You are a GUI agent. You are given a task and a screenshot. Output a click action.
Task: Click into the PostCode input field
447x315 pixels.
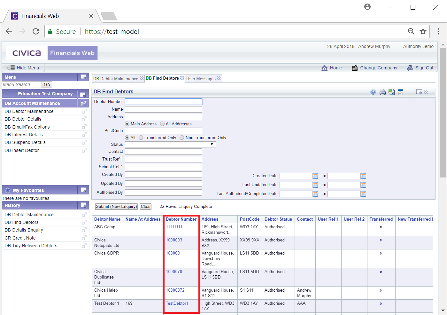(x=164, y=131)
